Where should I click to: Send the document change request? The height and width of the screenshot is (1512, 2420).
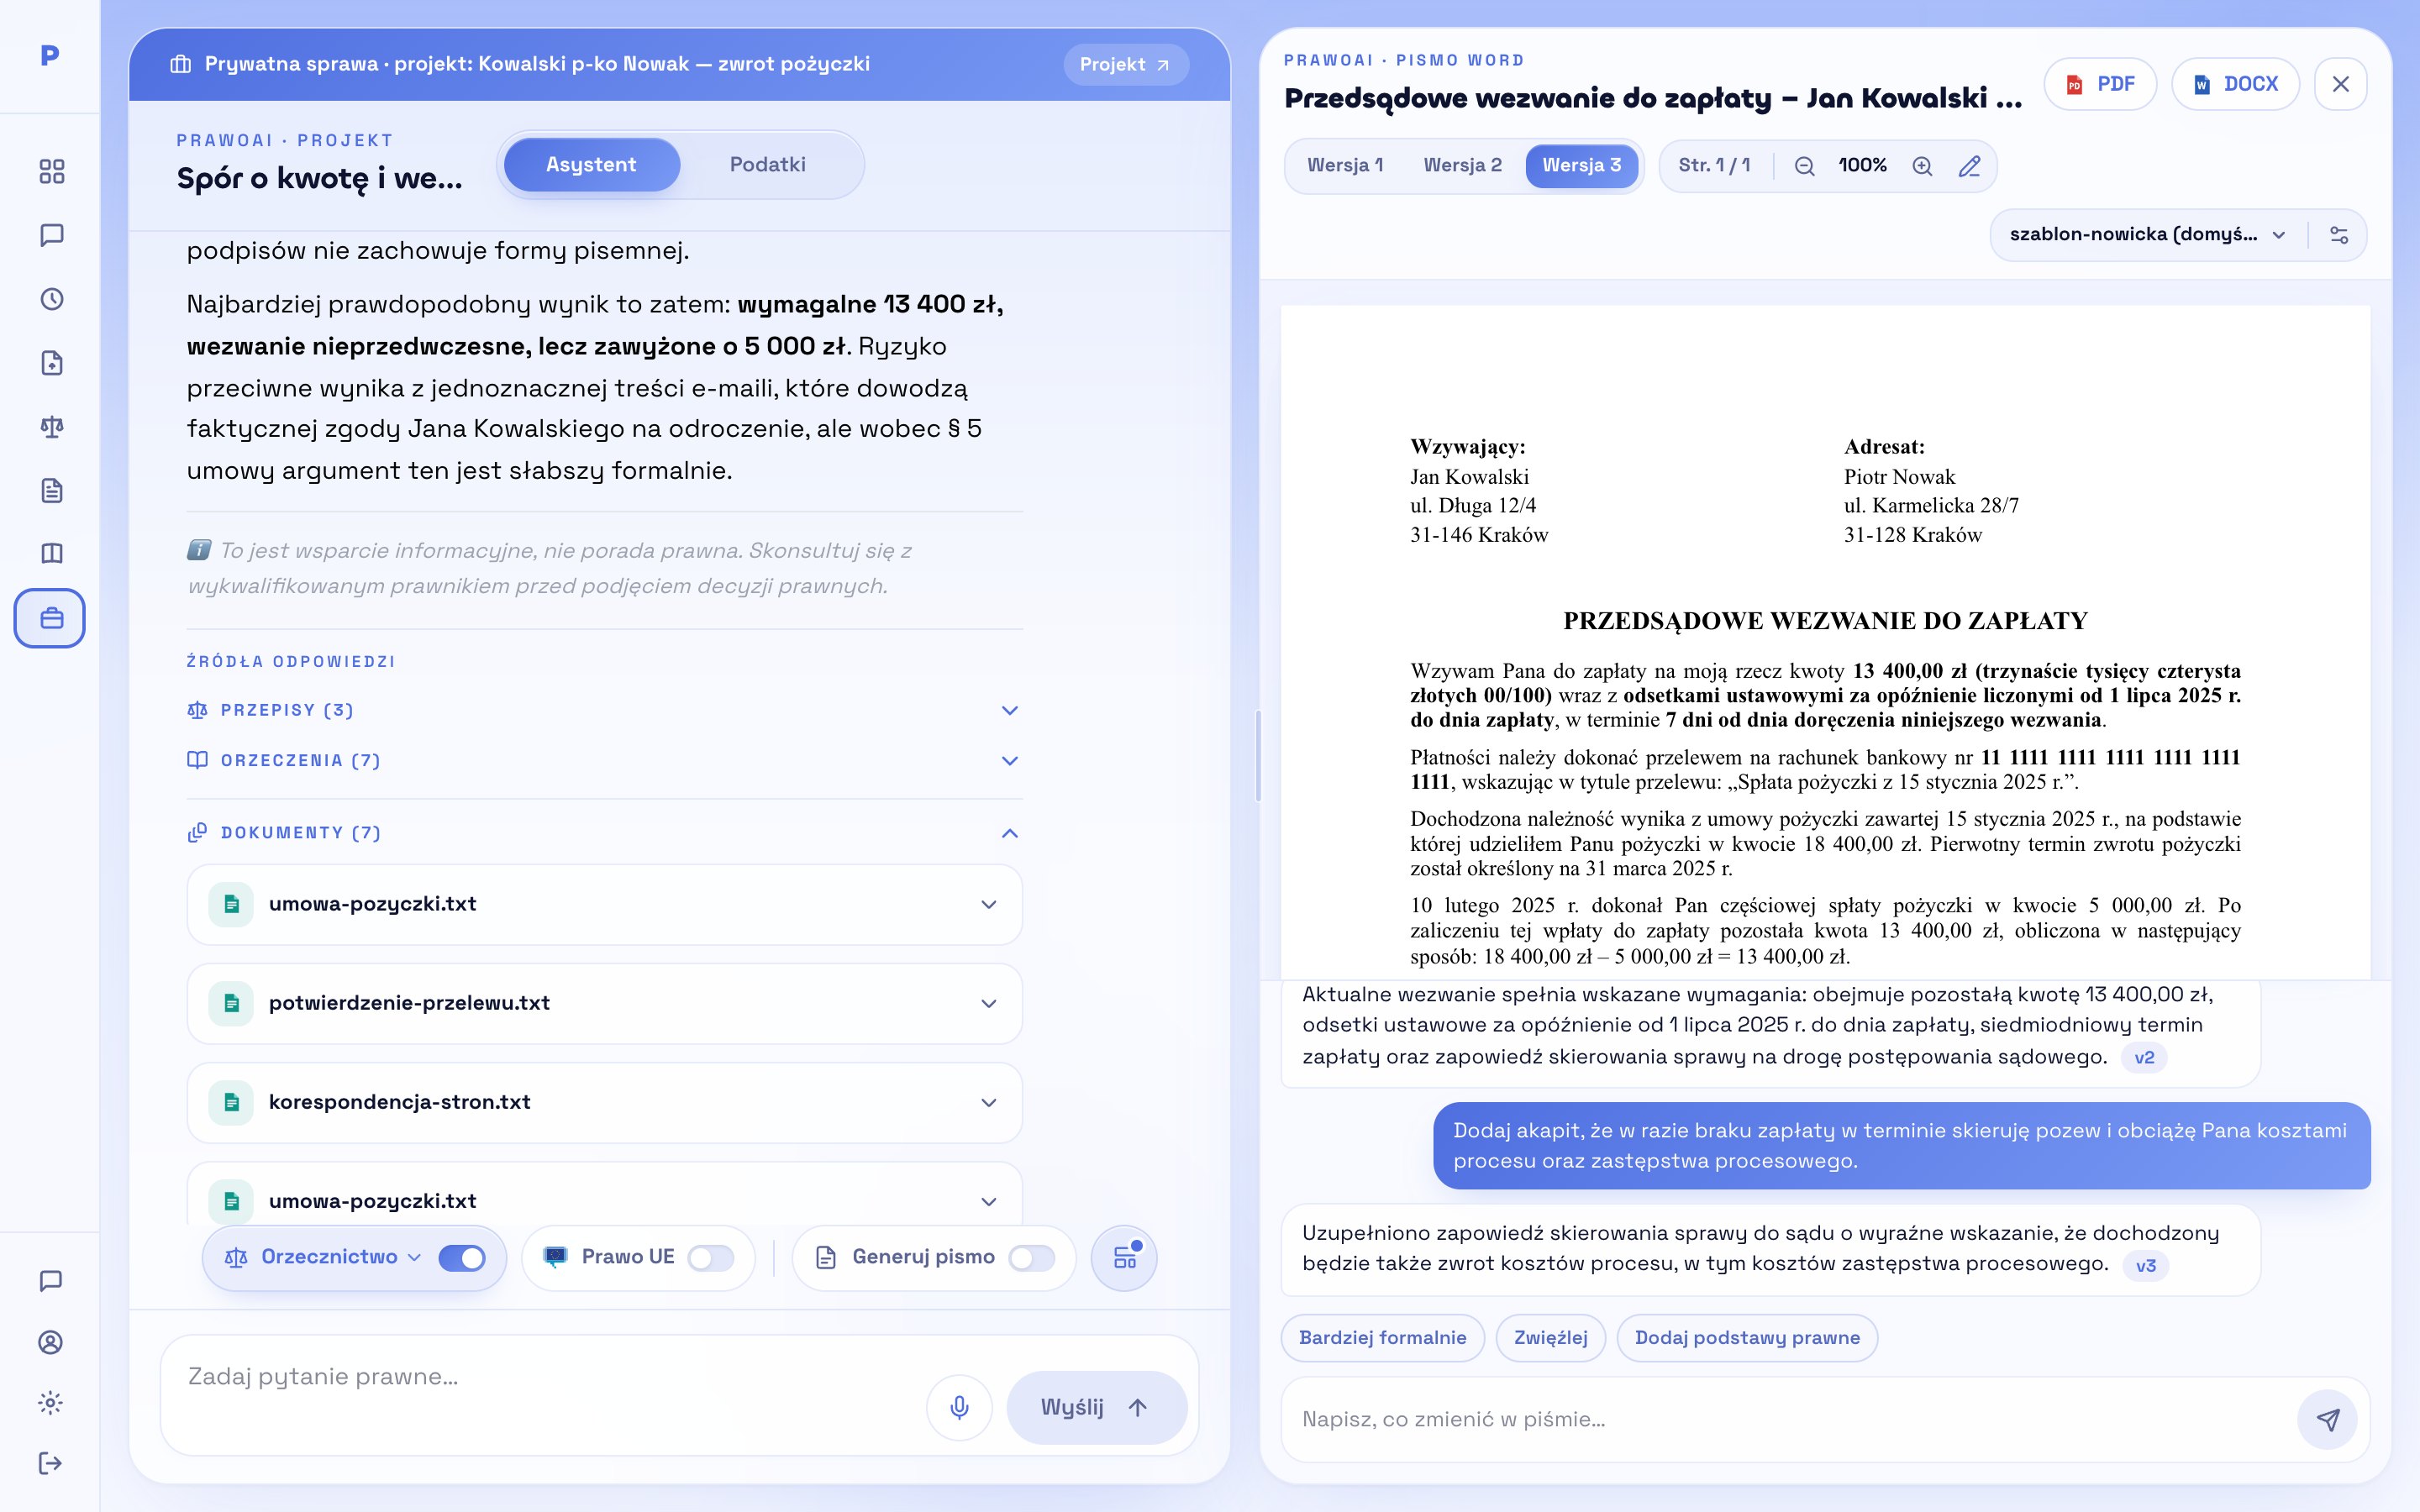[2328, 1419]
